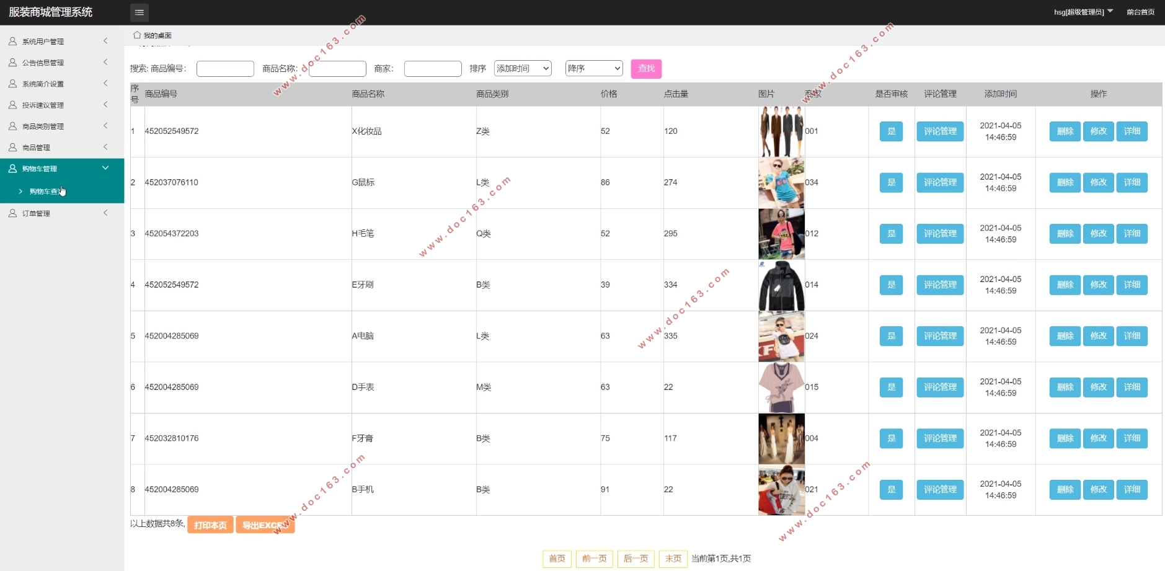This screenshot has height=571, width=1165.
Task: Open the 降序 sort order dropdown
Action: pos(593,69)
